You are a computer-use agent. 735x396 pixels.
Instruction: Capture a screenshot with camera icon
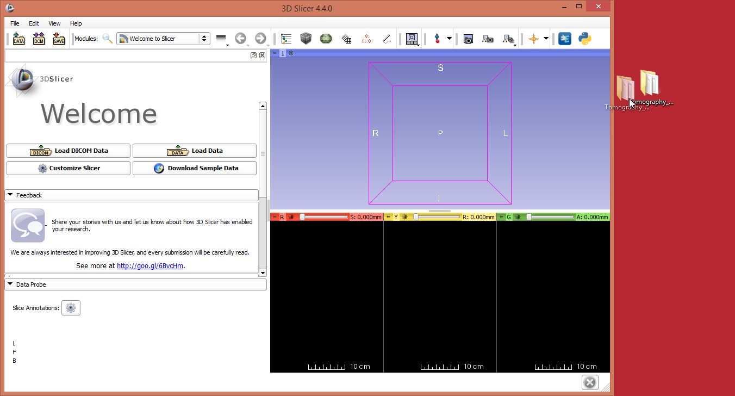click(468, 39)
